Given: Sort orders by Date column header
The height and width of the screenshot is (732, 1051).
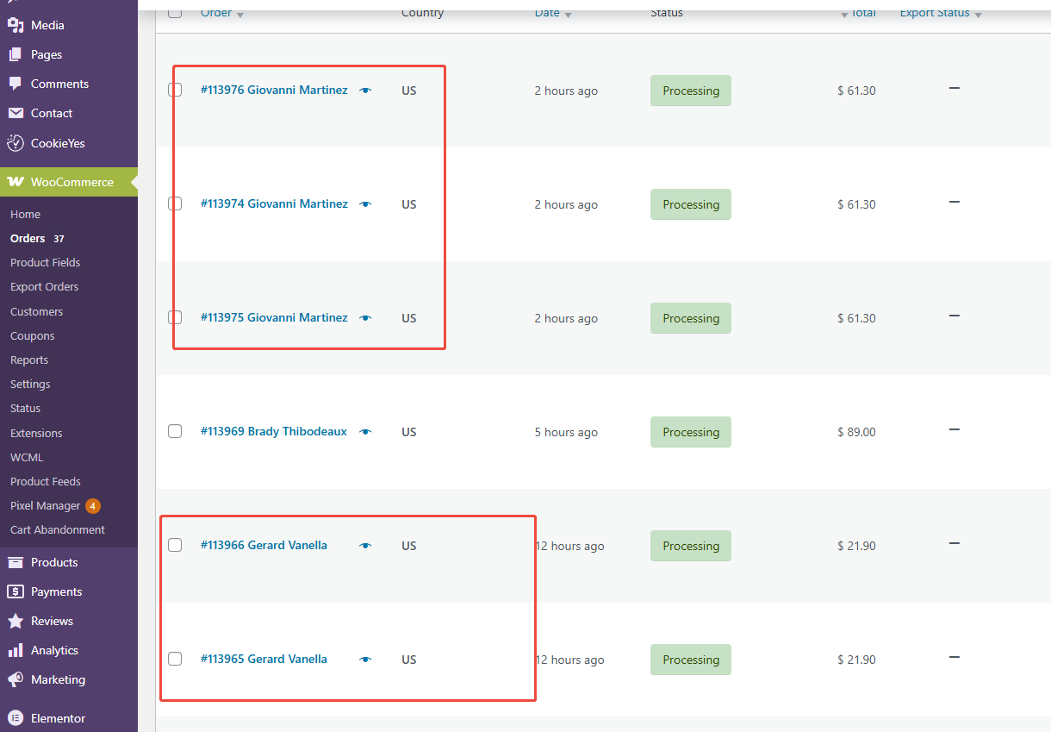Looking at the screenshot, I should click(x=547, y=13).
